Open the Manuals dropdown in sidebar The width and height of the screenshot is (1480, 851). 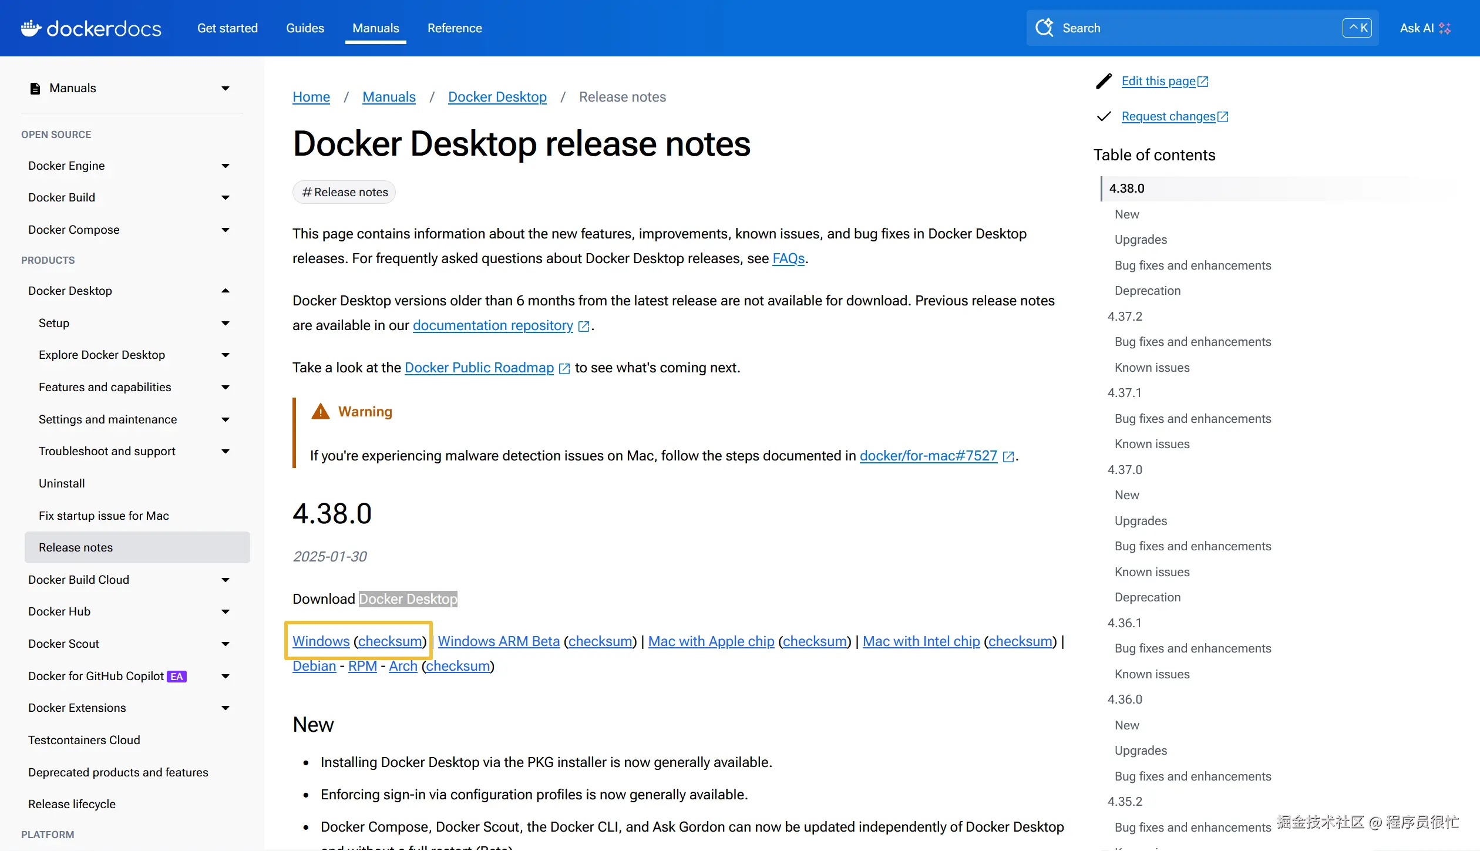click(226, 88)
